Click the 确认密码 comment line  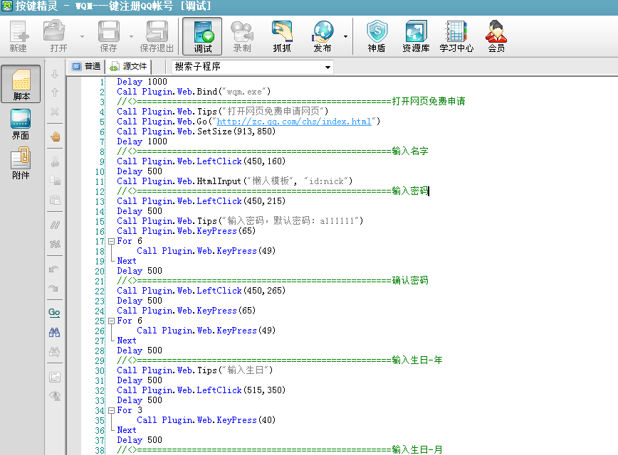(x=273, y=281)
